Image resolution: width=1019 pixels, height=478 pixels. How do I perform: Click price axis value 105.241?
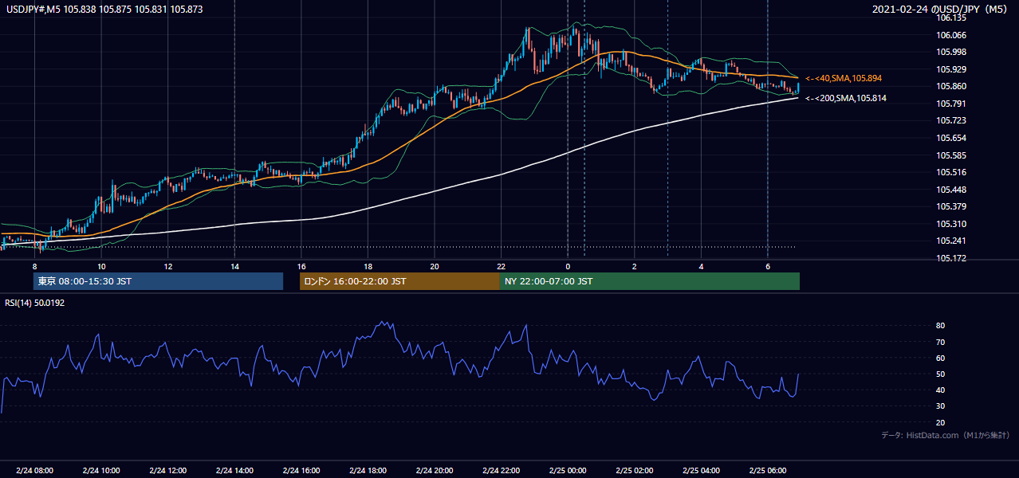(952, 241)
